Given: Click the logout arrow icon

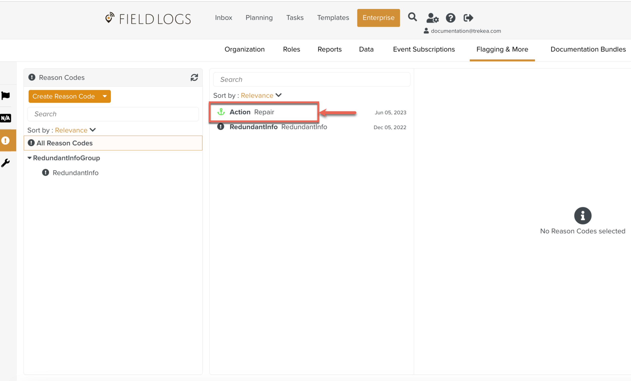Looking at the screenshot, I should [468, 18].
